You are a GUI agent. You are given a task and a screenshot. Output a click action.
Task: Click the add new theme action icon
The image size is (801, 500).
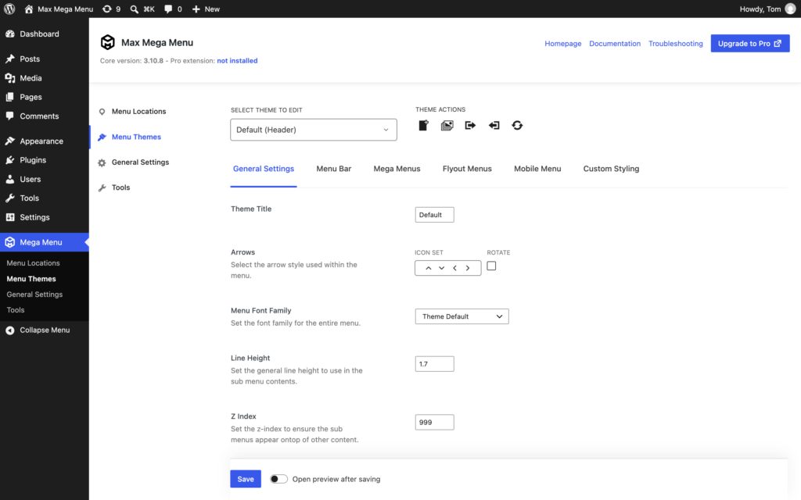coord(423,126)
